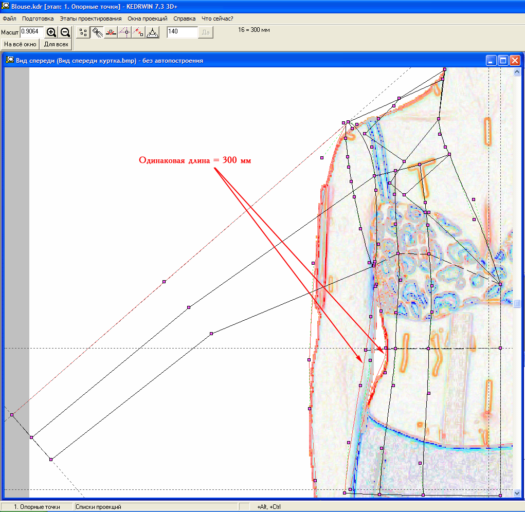This screenshot has width=525, height=512.
Task: Select the compass triangle measurement tool
Action: coord(152,32)
